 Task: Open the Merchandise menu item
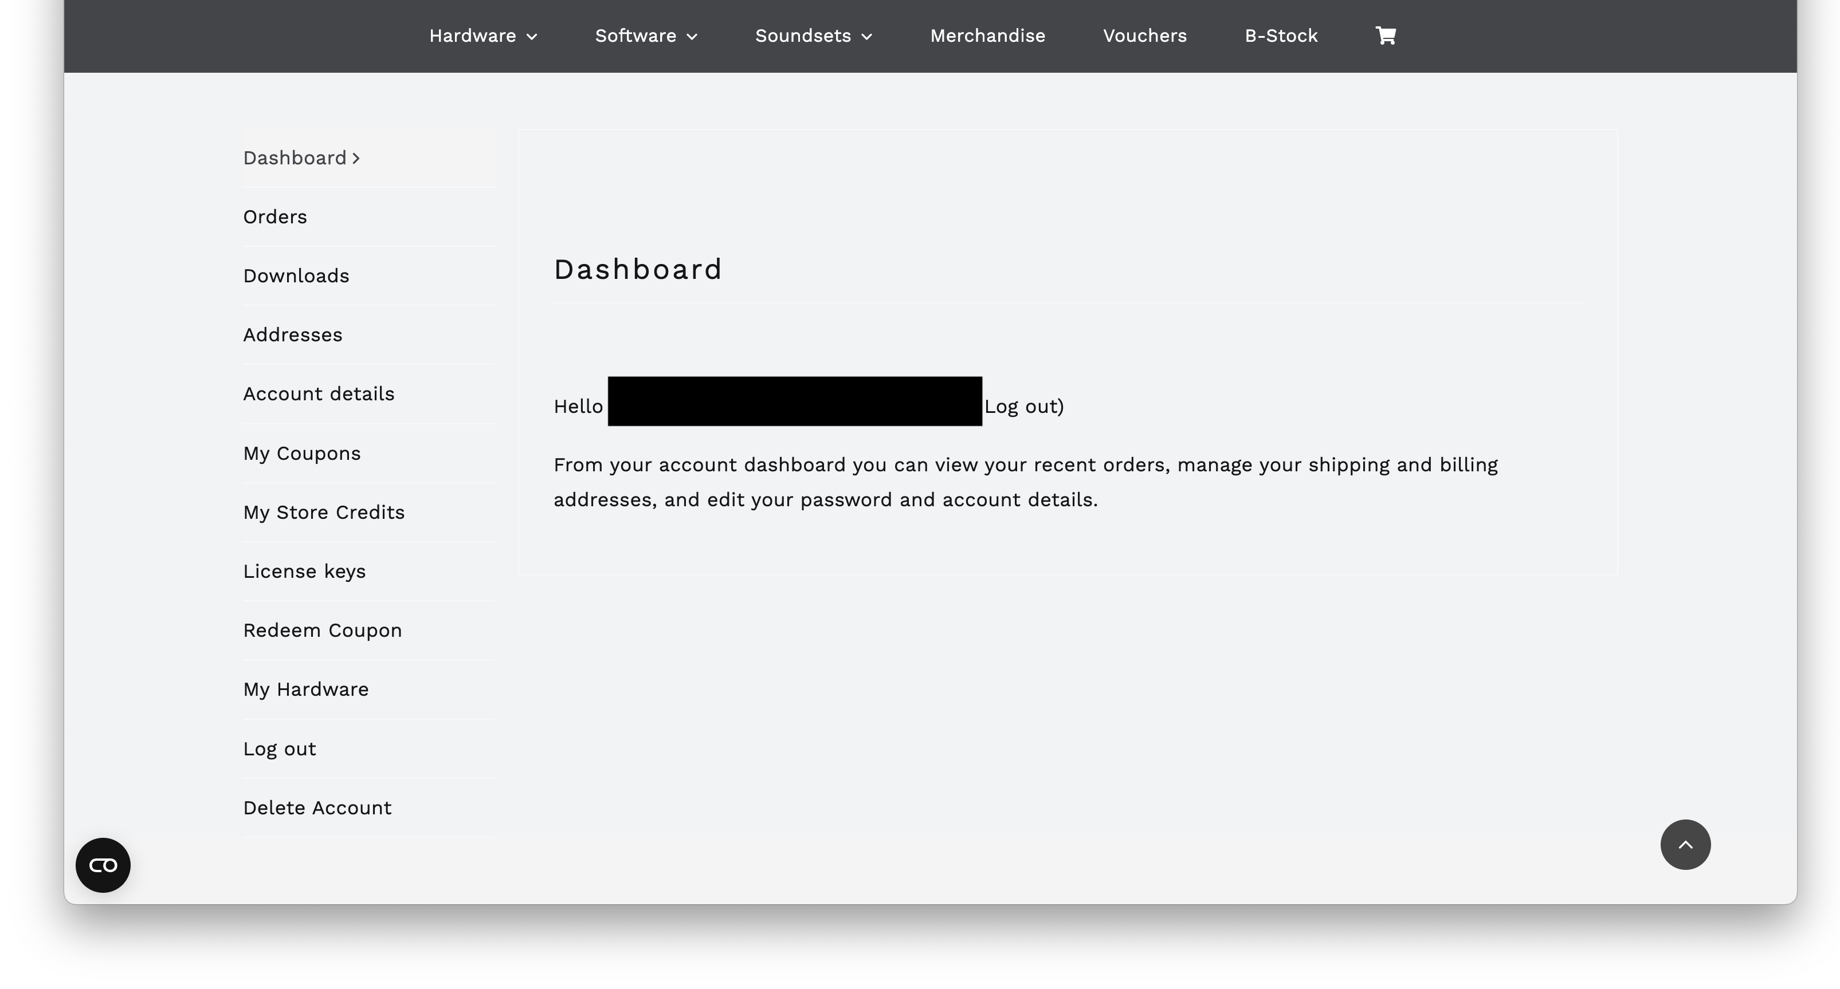point(987,36)
